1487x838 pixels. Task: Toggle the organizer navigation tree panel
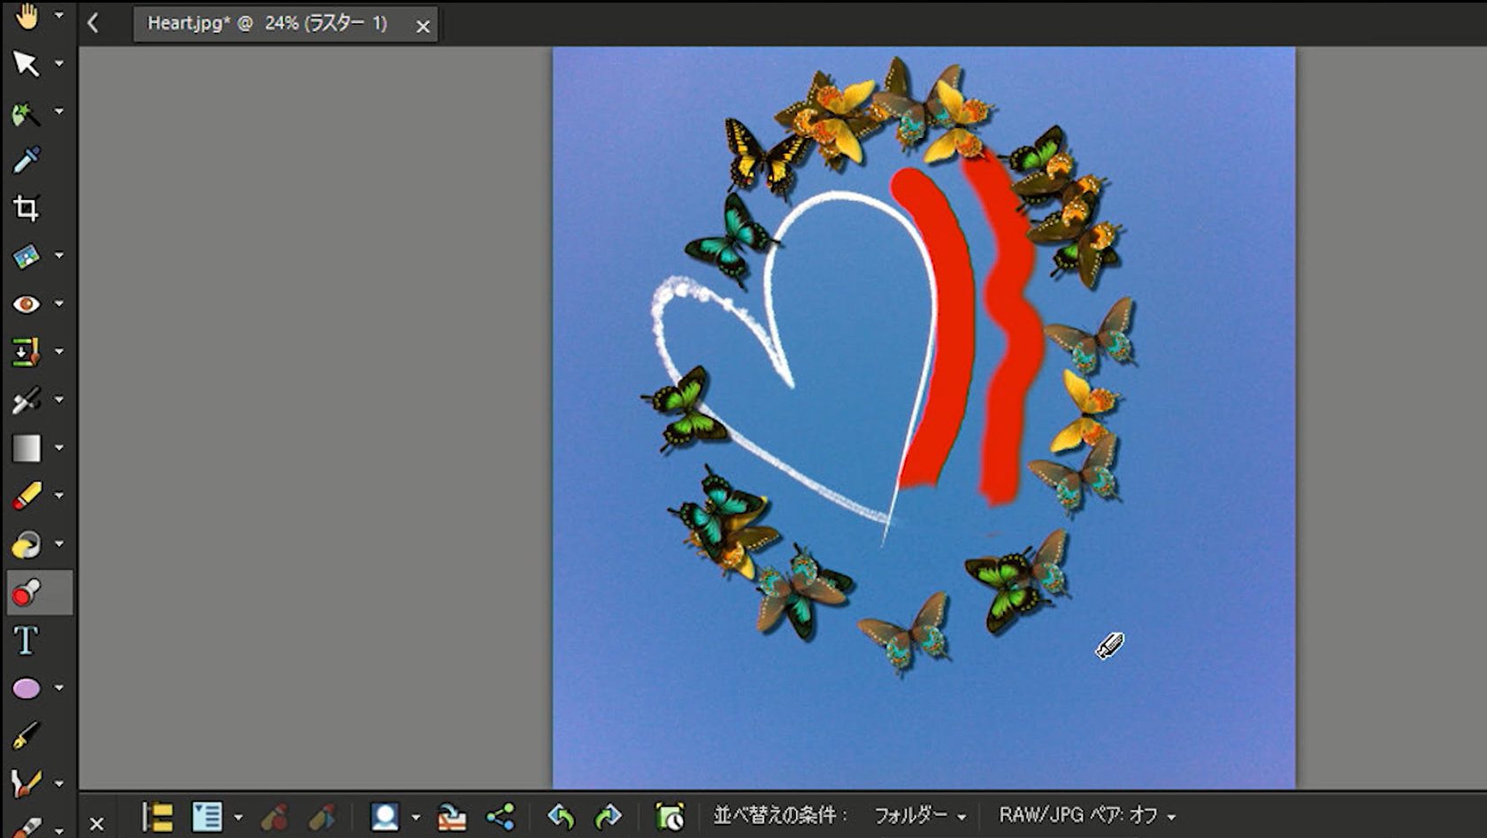pyautogui.click(x=158, y=816)
